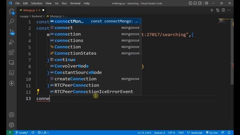
Task: Open Source Control view with 147 badge
Action: 12,32
